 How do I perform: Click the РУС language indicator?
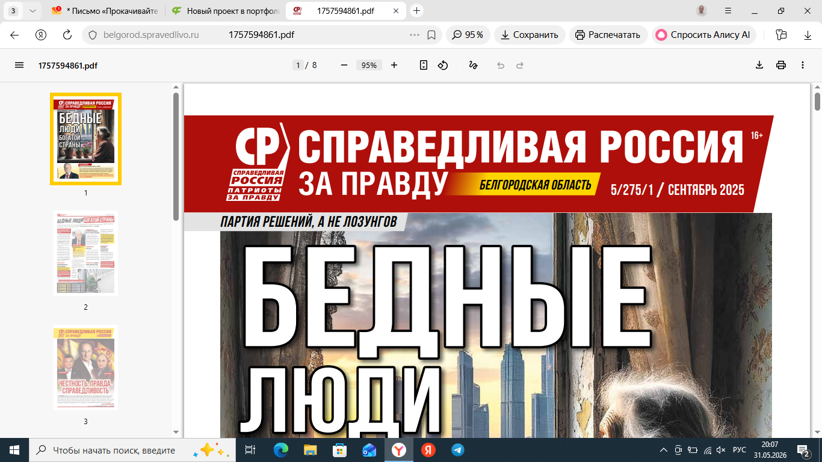pos(740,450)
